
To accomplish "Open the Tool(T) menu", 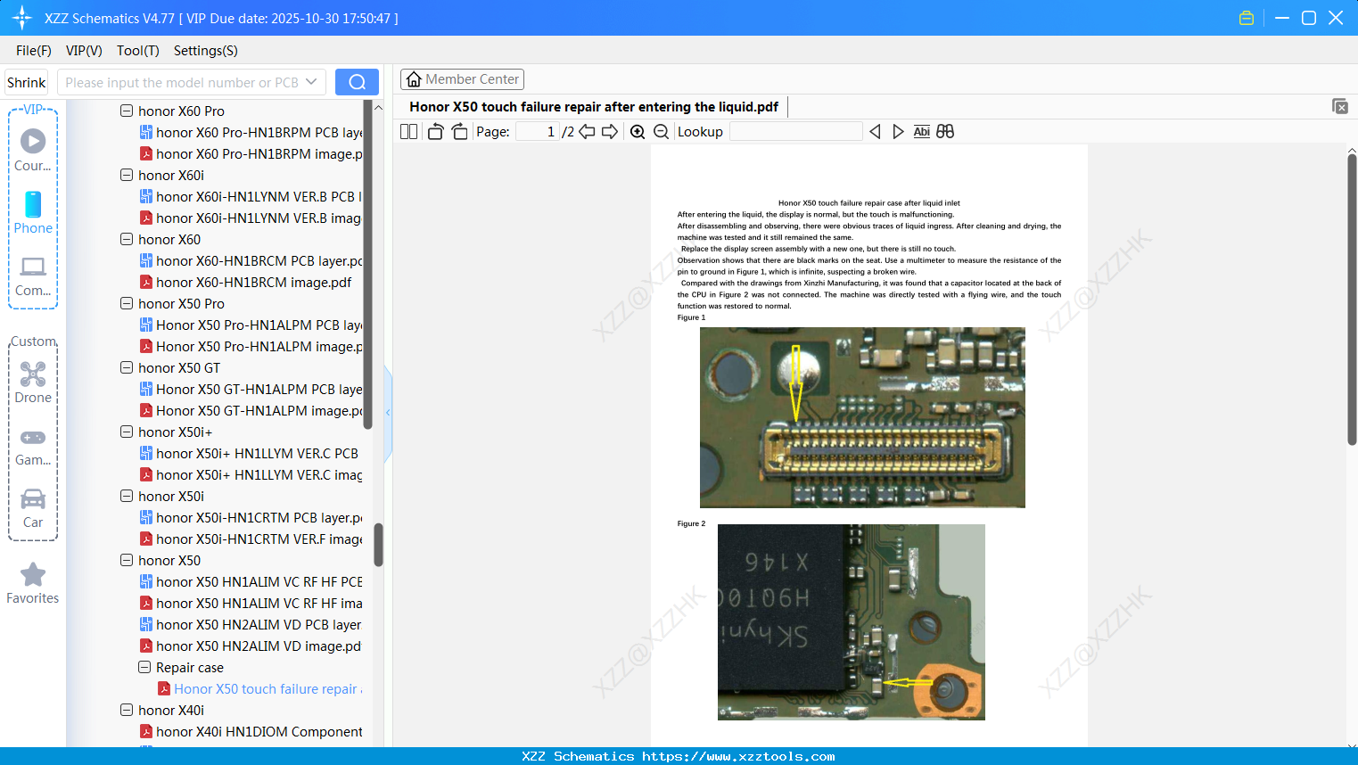I will [x=138, y=51].
